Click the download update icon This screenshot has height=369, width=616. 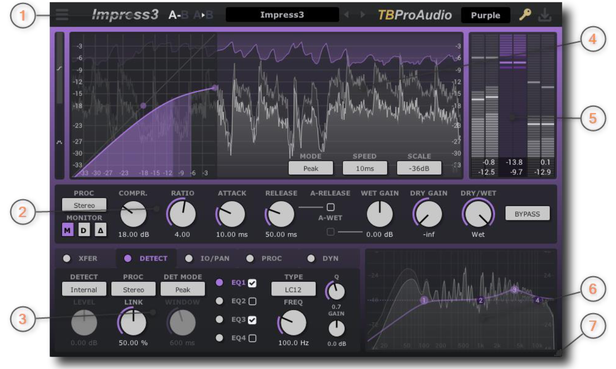[545, 15]
